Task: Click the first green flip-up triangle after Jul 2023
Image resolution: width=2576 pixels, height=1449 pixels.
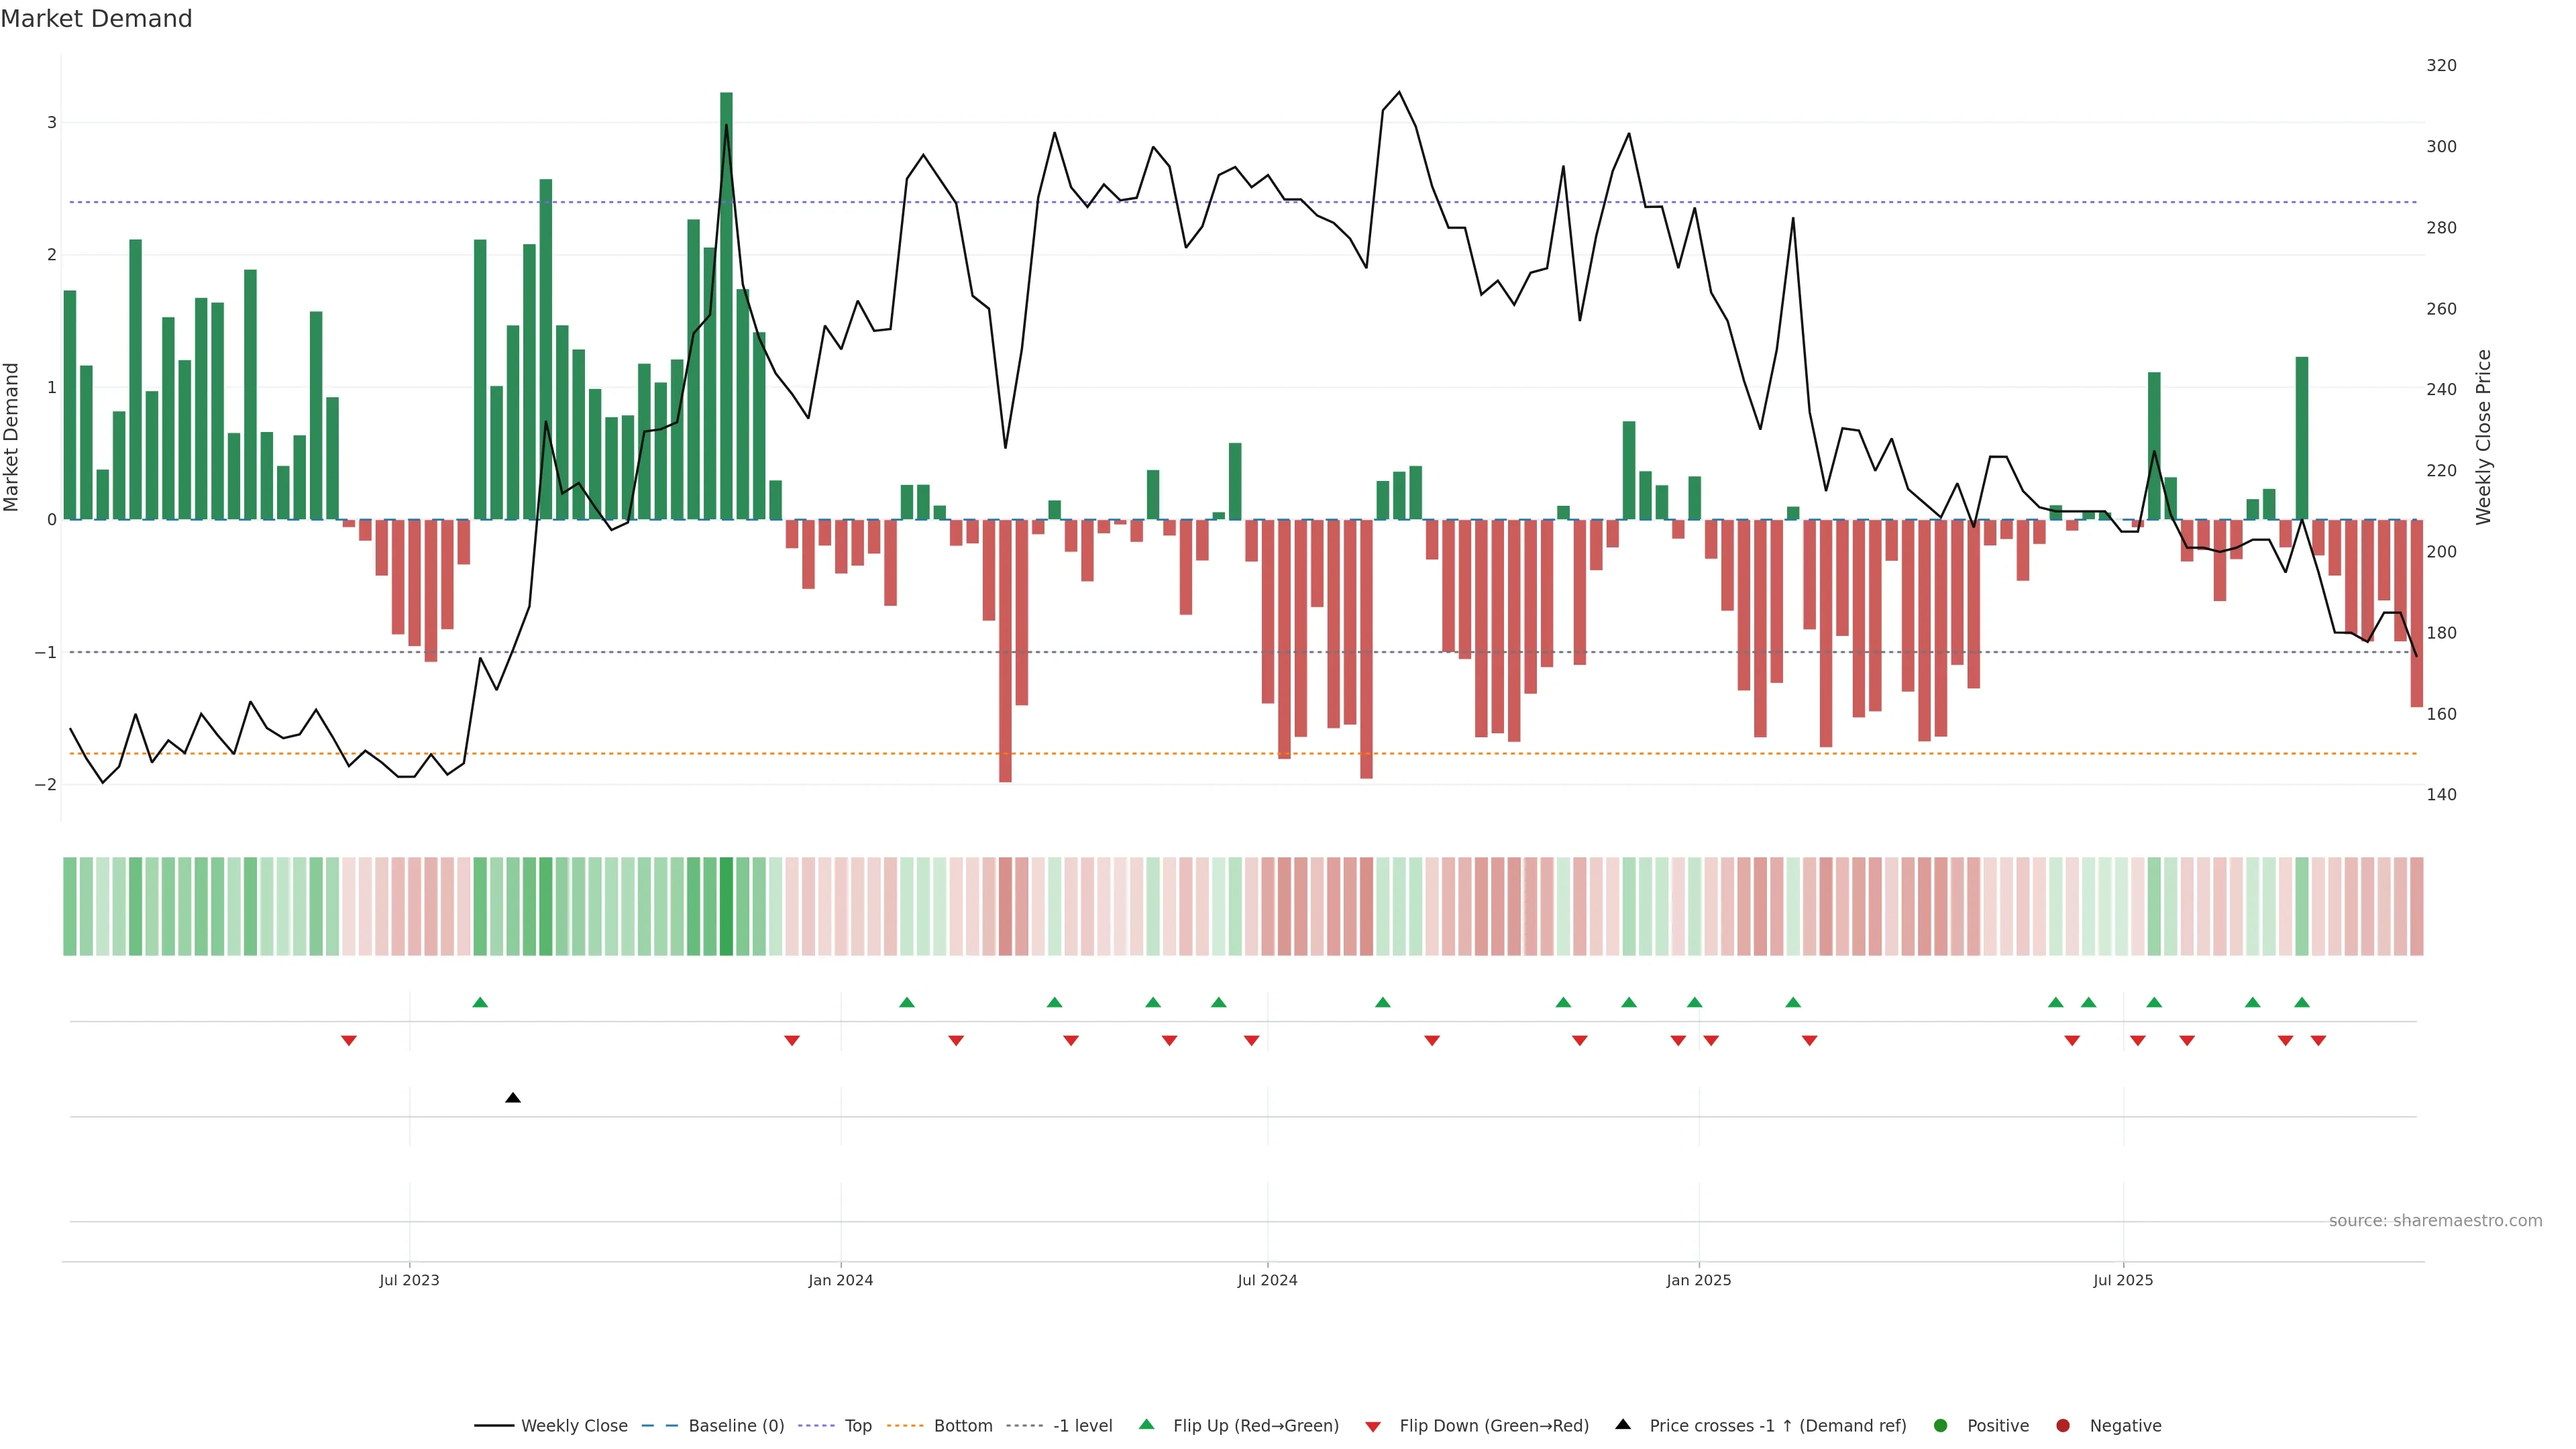Action: tap(480, 1002)
